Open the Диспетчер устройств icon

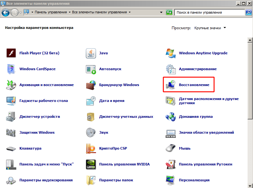pyautogui.click(x=11, y=117)
